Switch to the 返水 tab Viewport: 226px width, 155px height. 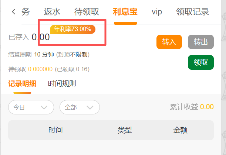pos(52,12)
